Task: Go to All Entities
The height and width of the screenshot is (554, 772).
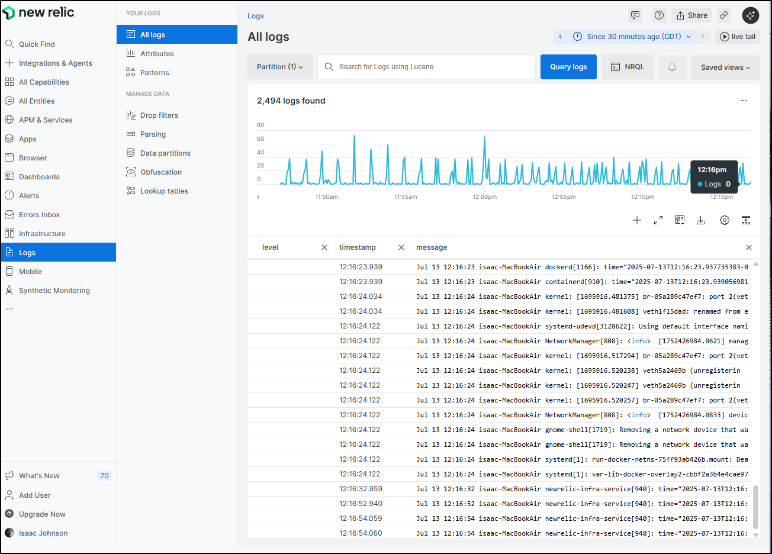Action: pyautogui.click(x=59, y=101)
